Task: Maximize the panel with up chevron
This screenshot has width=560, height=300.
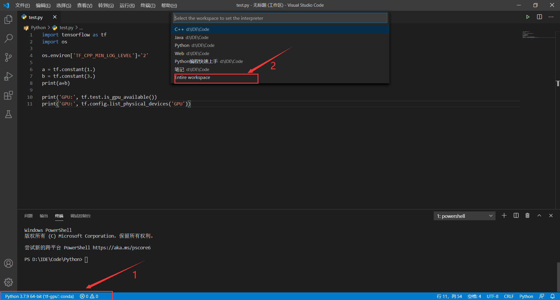Action: tap(539, 216)
